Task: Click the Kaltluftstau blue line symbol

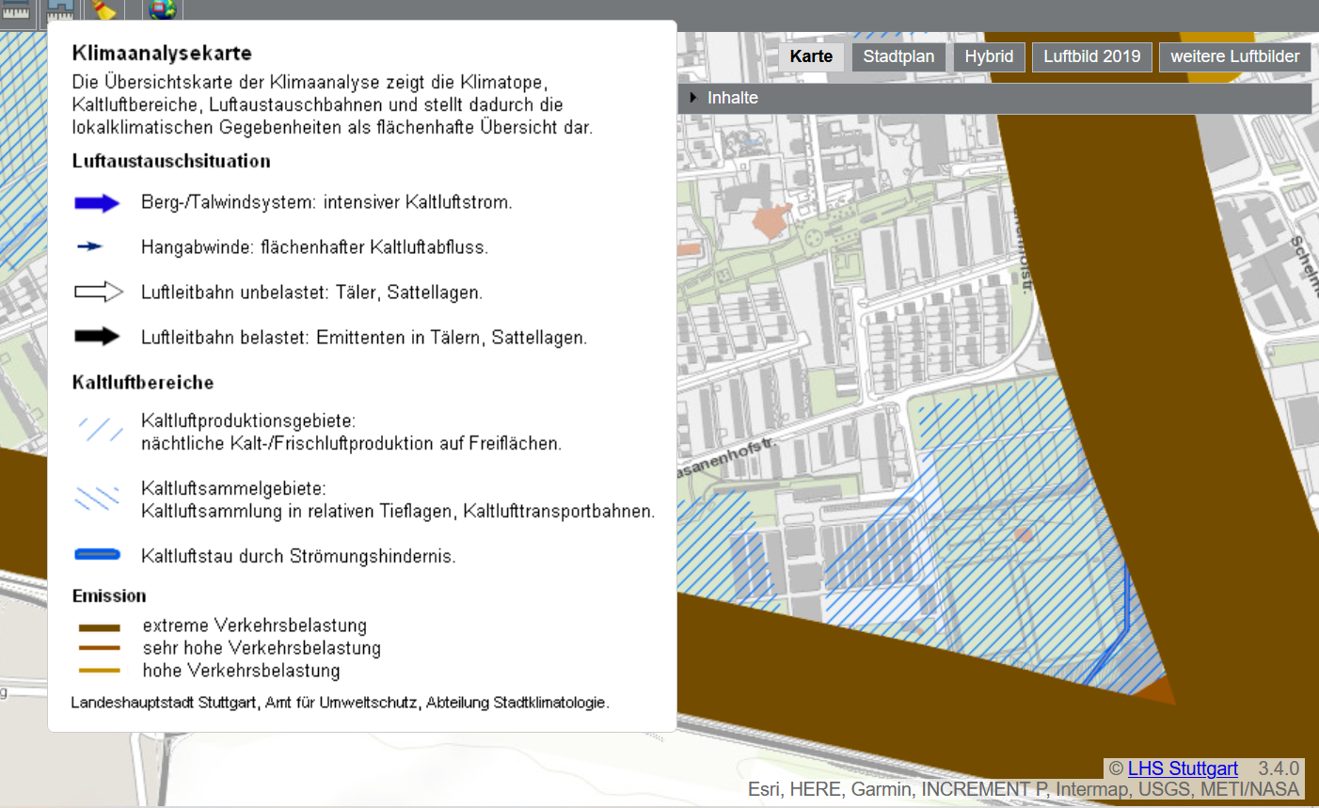Action: click(95, 554)
